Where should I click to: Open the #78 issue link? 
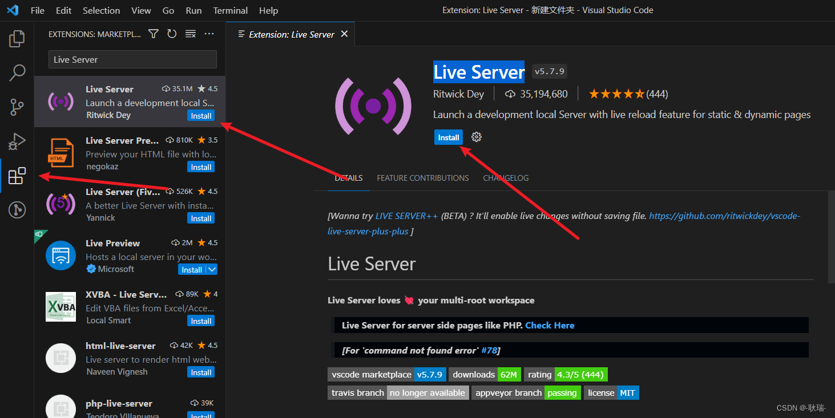click(x=489, y=350)
